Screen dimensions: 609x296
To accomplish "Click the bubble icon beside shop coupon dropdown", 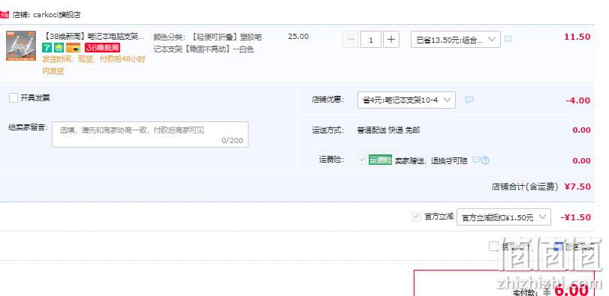I will pos(469,100).
